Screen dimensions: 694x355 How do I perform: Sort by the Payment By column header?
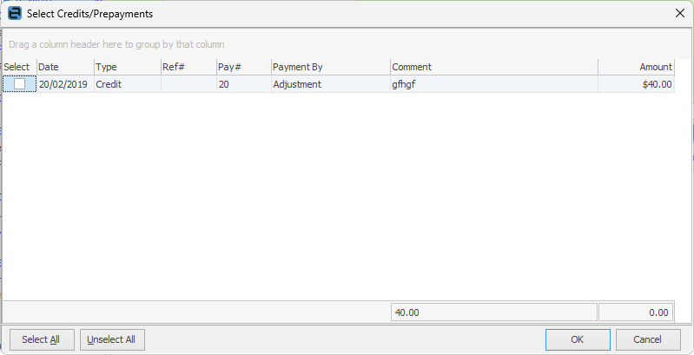[331, 67]
